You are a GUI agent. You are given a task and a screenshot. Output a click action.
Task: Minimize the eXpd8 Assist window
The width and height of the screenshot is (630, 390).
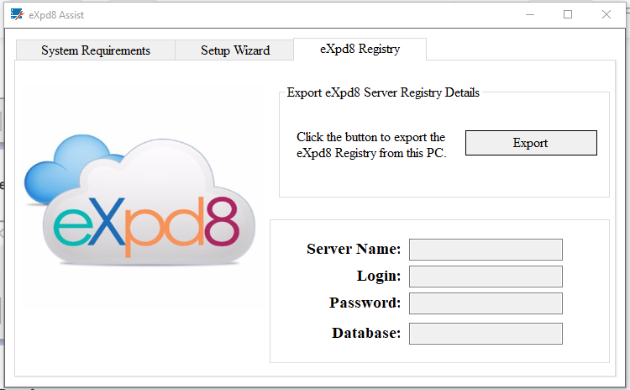[x=530, y=14]
